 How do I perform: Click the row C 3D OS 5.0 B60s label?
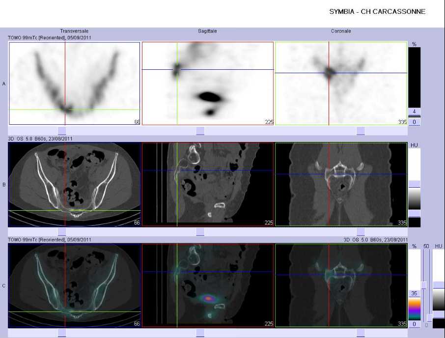[x=375, y=240]
